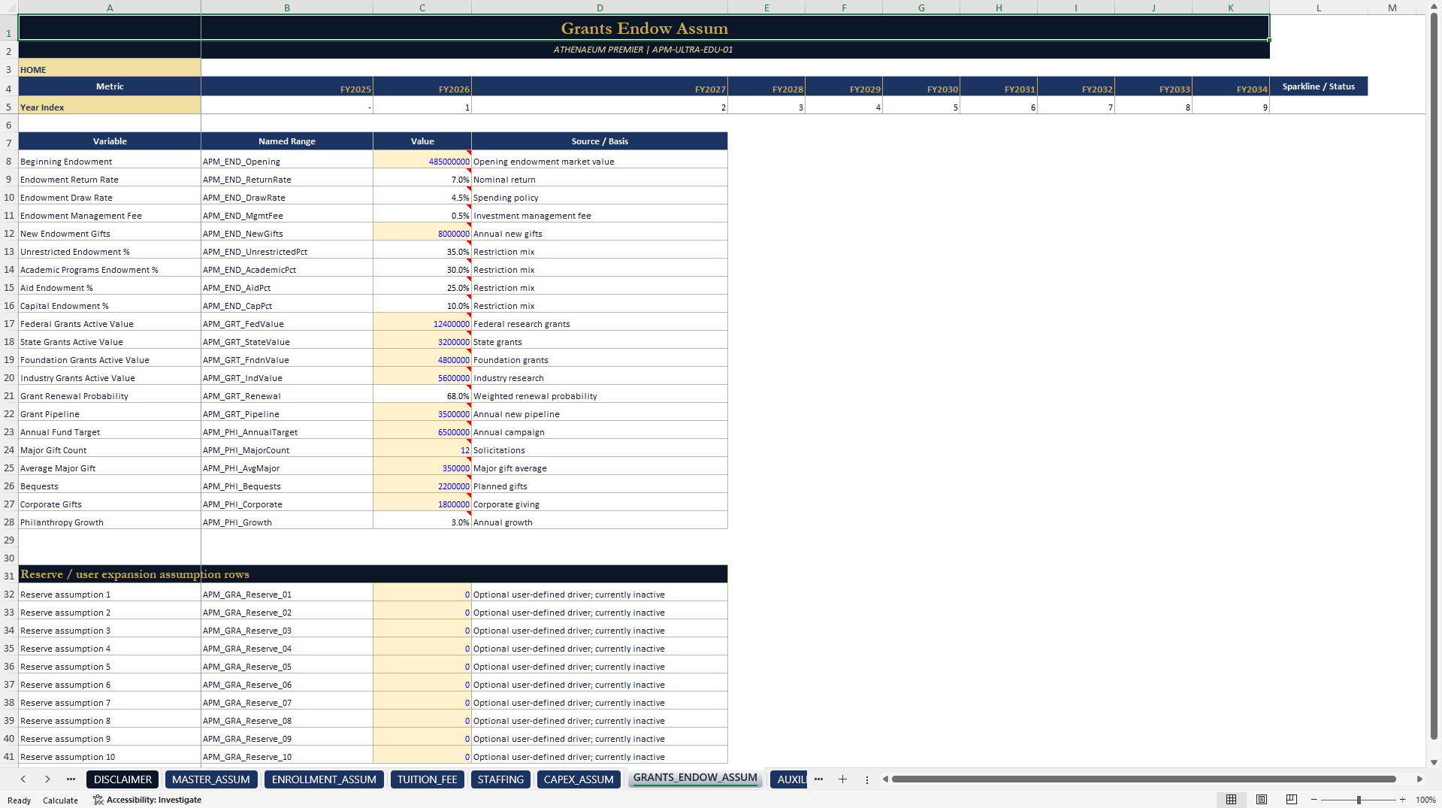1442x808 pixels.
Task: Adjust the zoom slider handle
Action: tap(1359, 800)
